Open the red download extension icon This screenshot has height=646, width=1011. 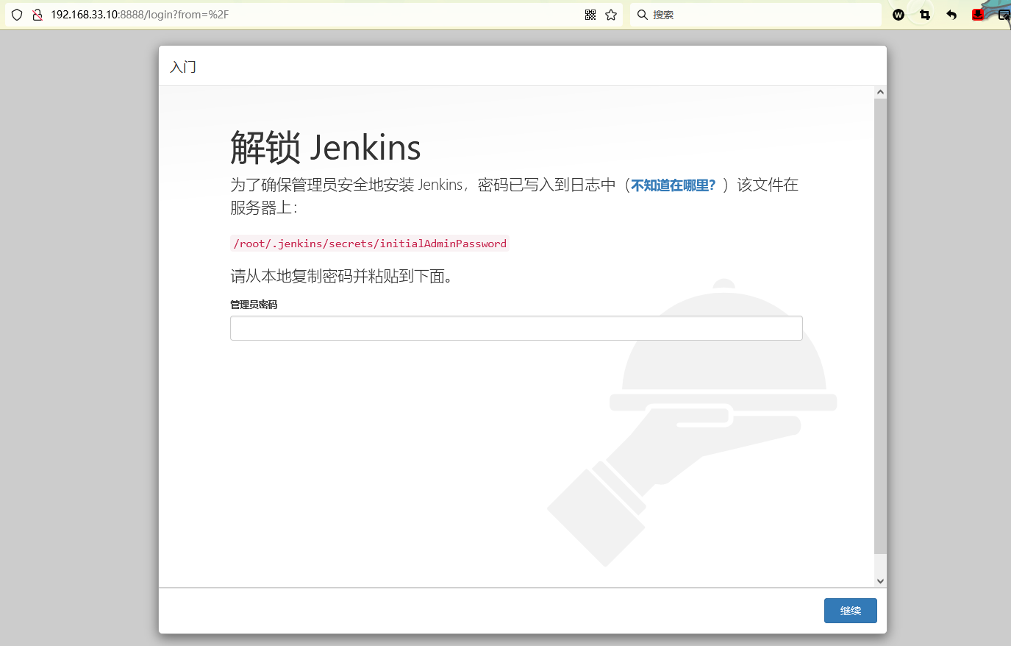coord(977,15)
